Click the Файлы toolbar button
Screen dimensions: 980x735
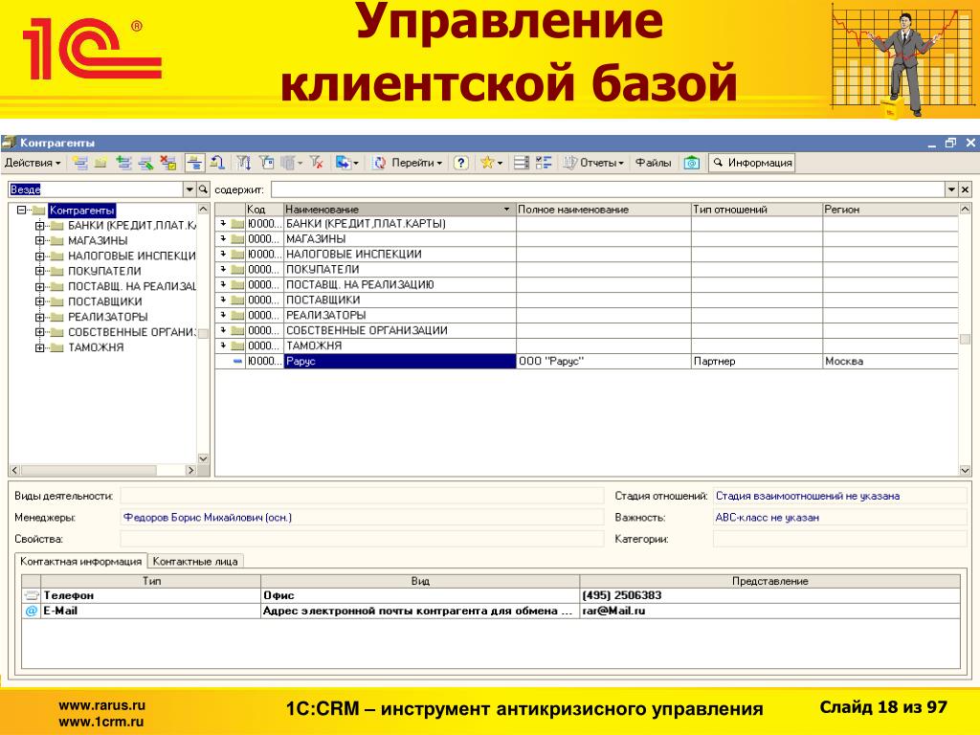tap(653, 163)
